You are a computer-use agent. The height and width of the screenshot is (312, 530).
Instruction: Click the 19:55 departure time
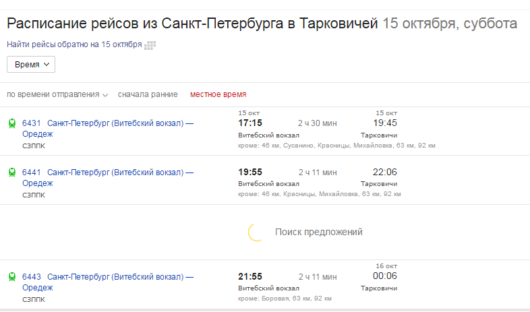(x=250, y=173)
